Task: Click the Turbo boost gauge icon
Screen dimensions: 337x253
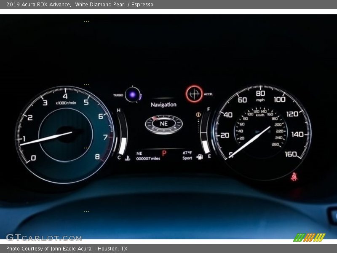Action: 133,95
